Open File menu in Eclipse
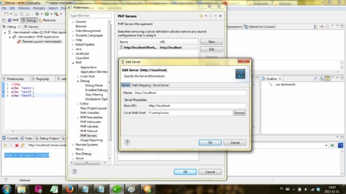The width and height of the screenshot is (346, 194). (x=4, y=8)
